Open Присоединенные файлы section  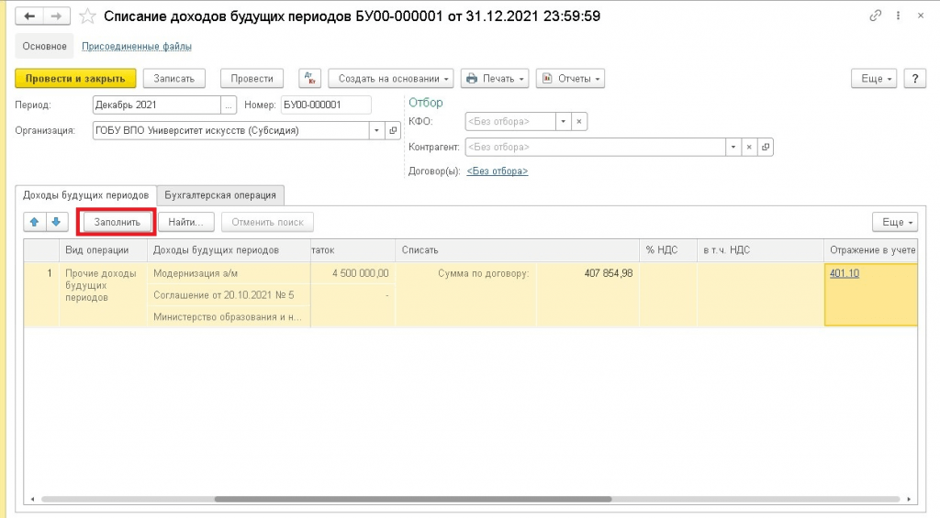[x=136, y=47]
